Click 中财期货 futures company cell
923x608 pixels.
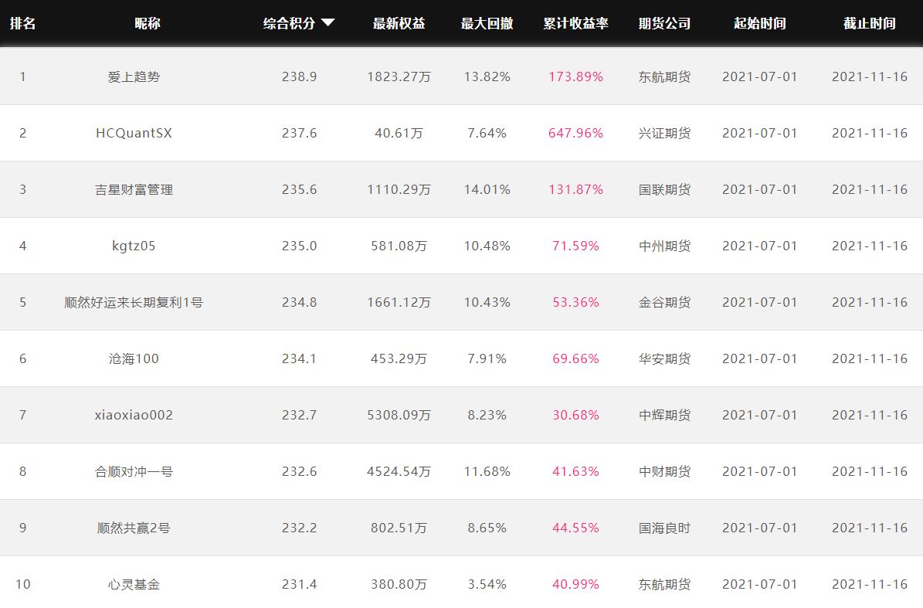664,471
